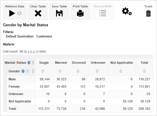Show info for Gender field
This screenshot has width=157, height=116.
point(23,71)
